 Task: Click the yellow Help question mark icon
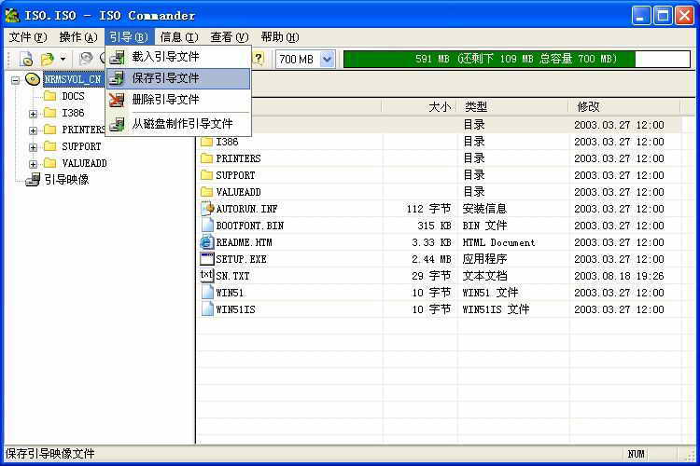pos(259,59)
